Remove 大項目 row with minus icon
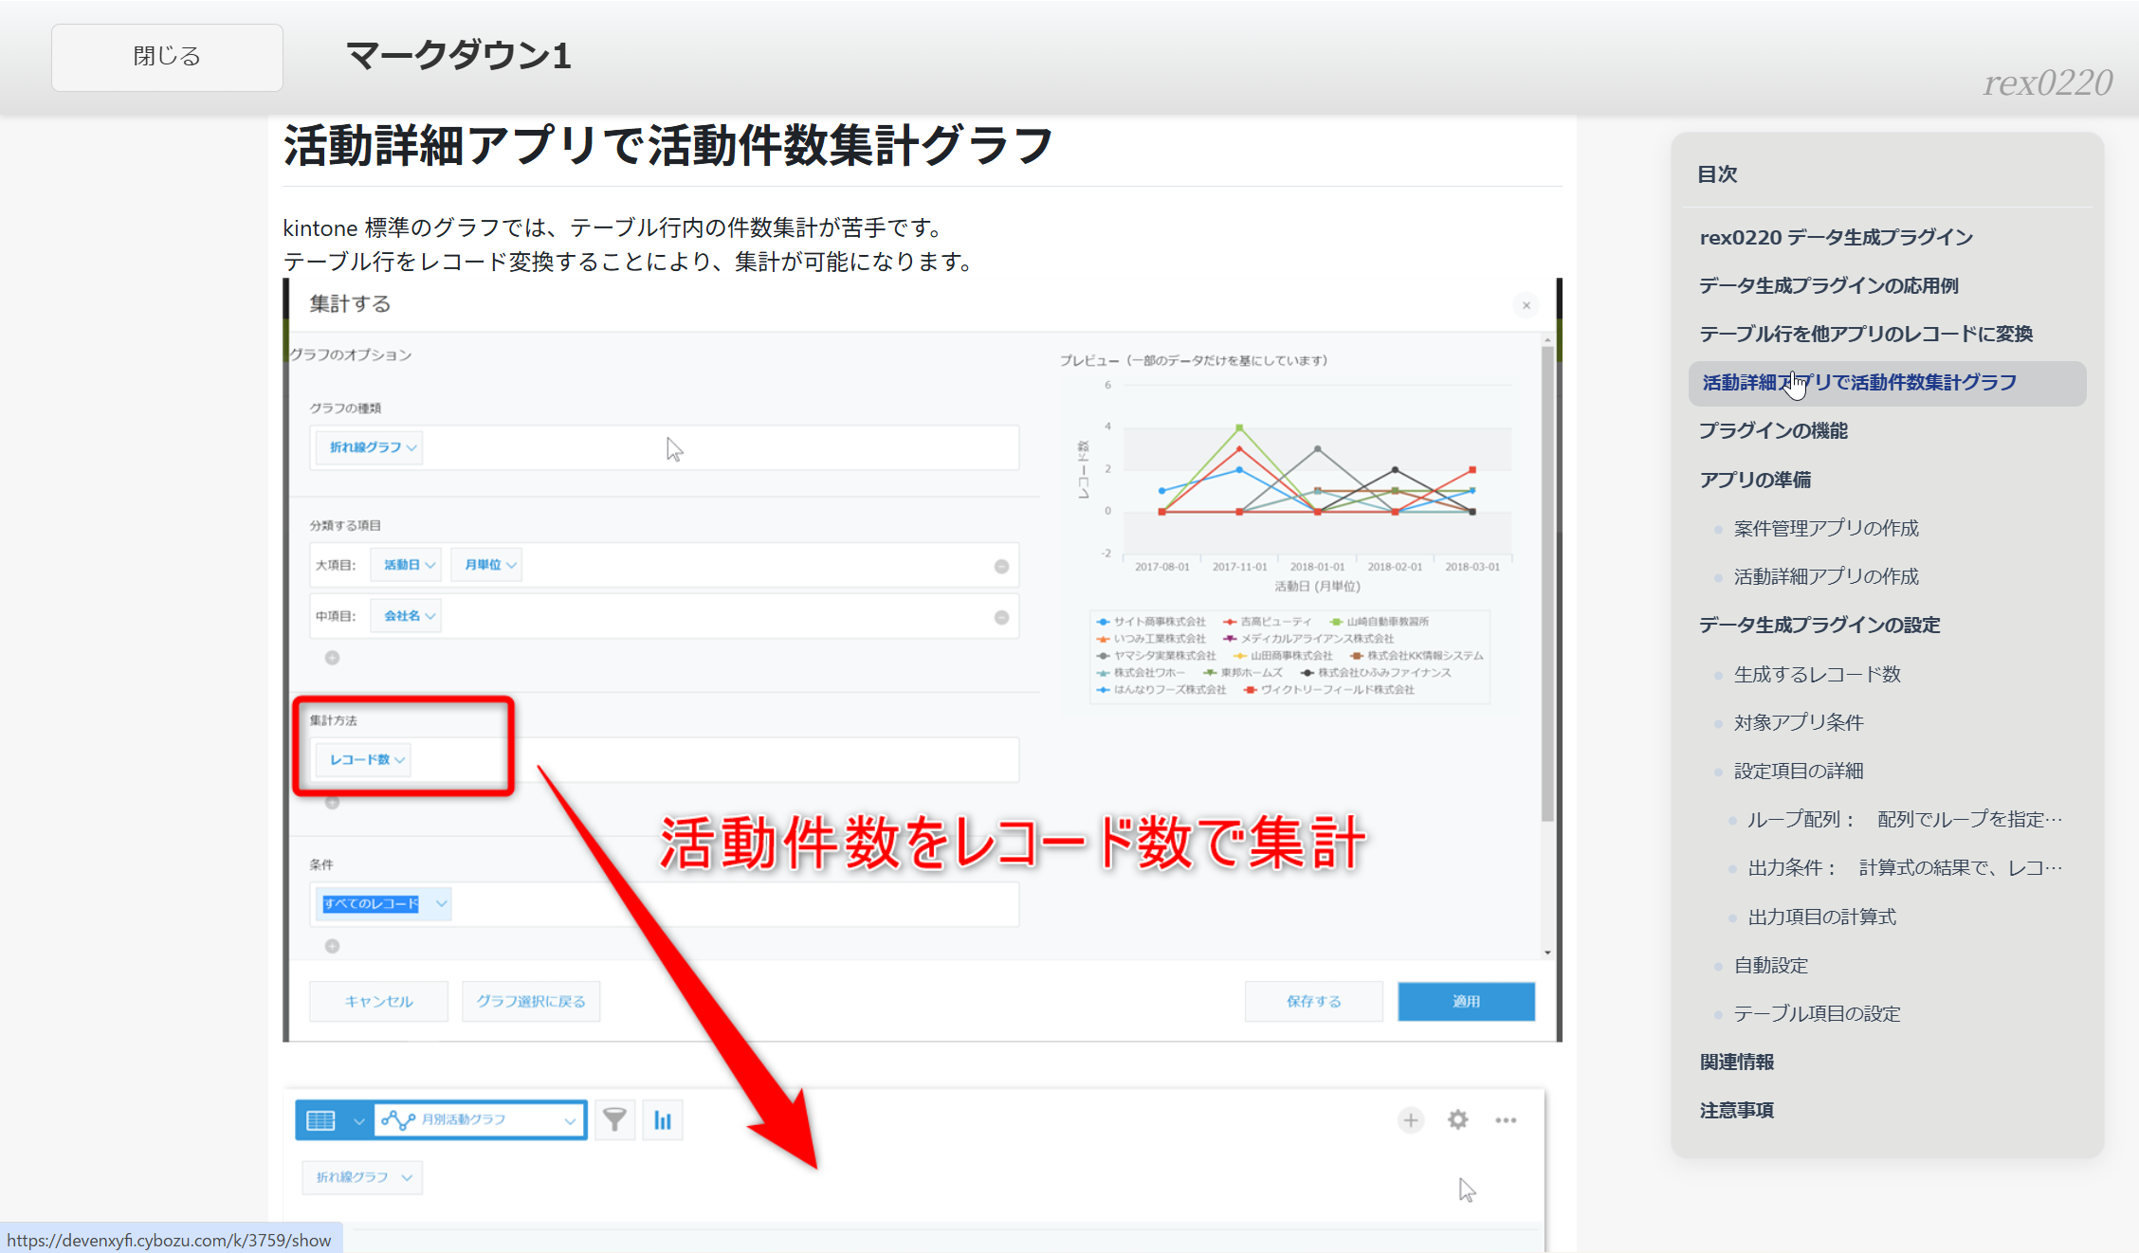 (1001, 566)
